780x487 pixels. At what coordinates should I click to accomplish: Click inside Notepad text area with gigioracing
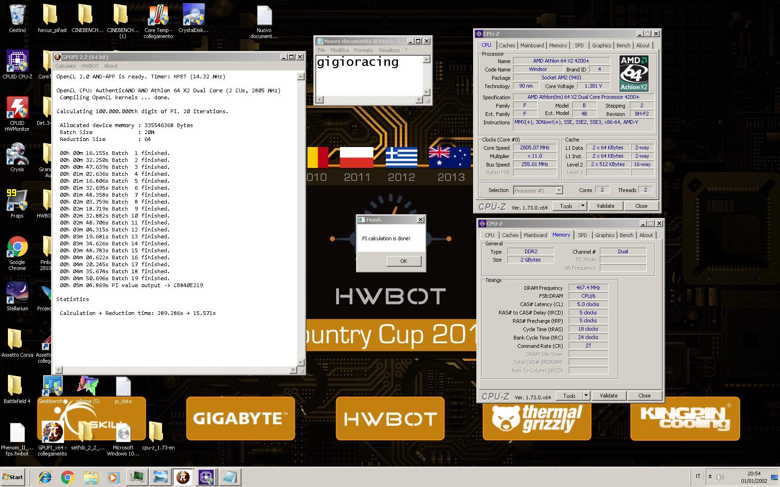pos(369,75)
